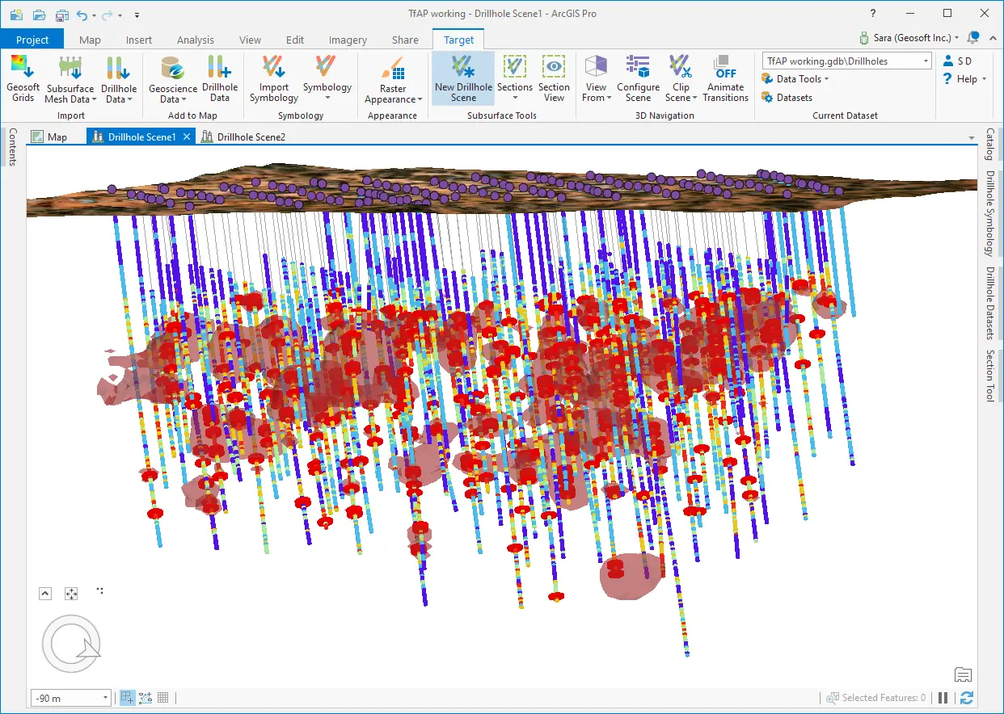The image size is (1004, 714).
Task: Switch to the View ribbon tab
Action: tap(250, 40)
